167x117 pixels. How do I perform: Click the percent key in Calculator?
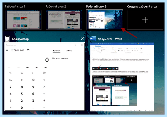point(11,73)
